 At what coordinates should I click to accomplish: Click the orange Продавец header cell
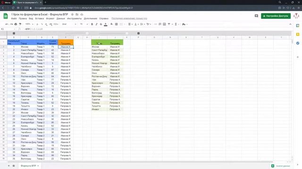click(66, 42)
